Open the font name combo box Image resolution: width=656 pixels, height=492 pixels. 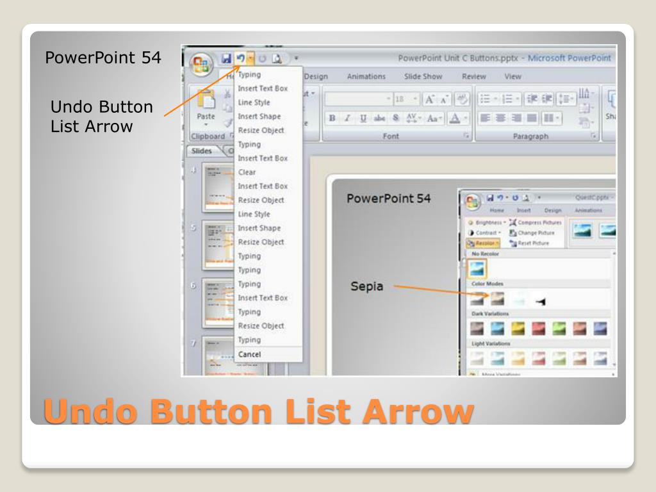(359, 99)
